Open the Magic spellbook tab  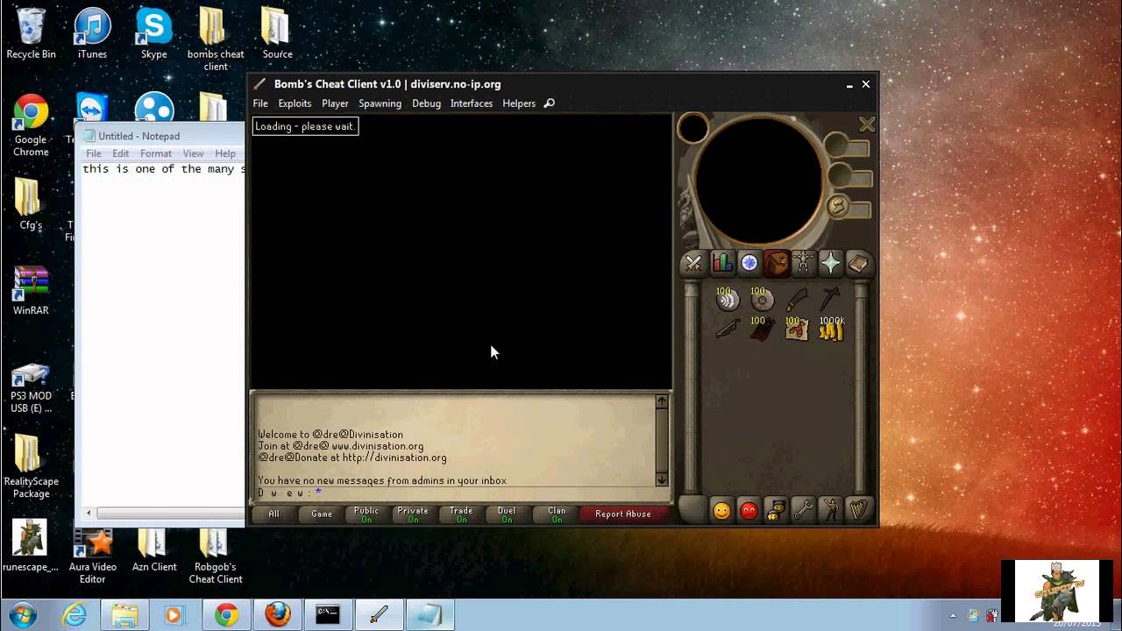pos(858,263)
